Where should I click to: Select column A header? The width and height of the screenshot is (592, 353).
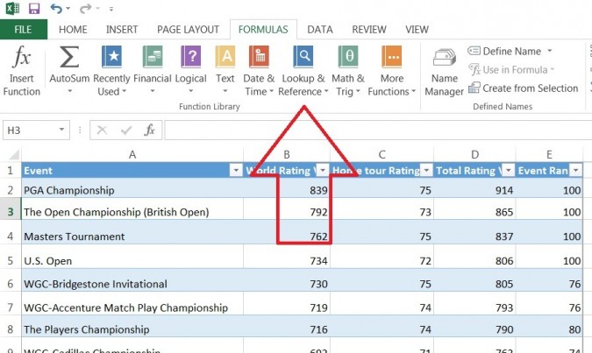pyautogui.click(x=132, y=155)
